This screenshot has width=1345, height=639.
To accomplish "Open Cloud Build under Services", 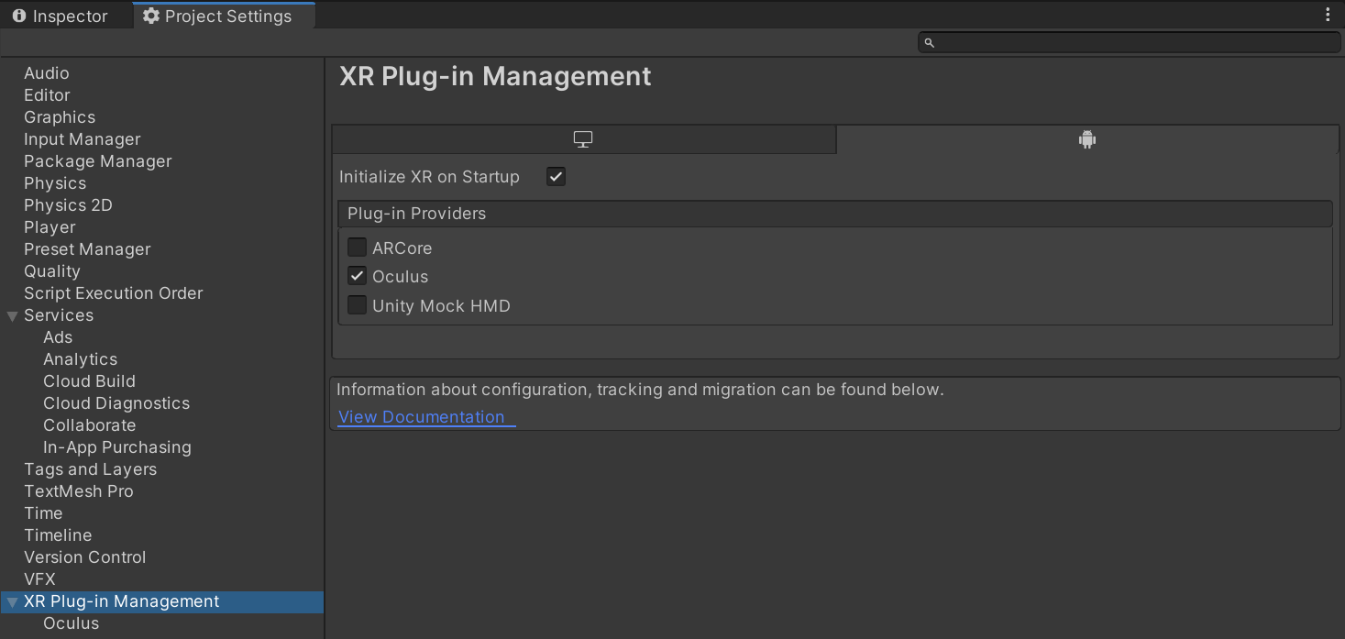I will coord(89,381).
